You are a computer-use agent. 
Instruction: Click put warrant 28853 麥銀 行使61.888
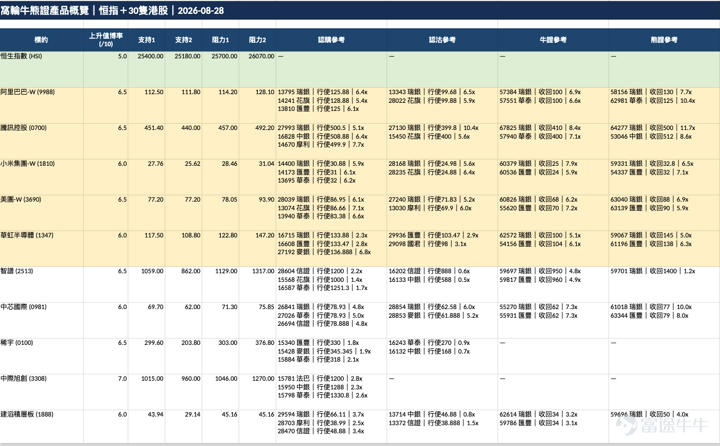click(433, 315)
